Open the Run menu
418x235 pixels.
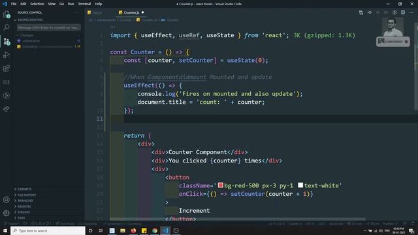click(71, 4)
